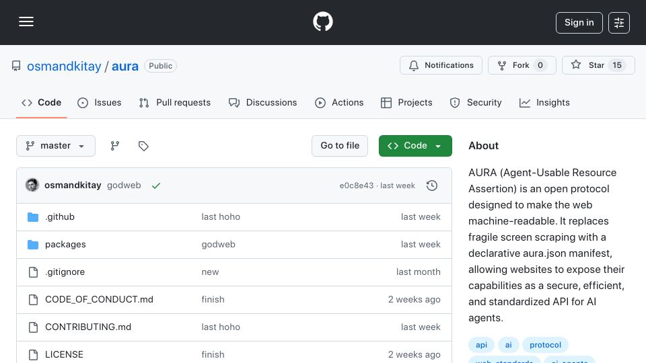Open 'new' commit on .gitignore row
Viewport: 646px width, 363px height.
pos(210,272)
